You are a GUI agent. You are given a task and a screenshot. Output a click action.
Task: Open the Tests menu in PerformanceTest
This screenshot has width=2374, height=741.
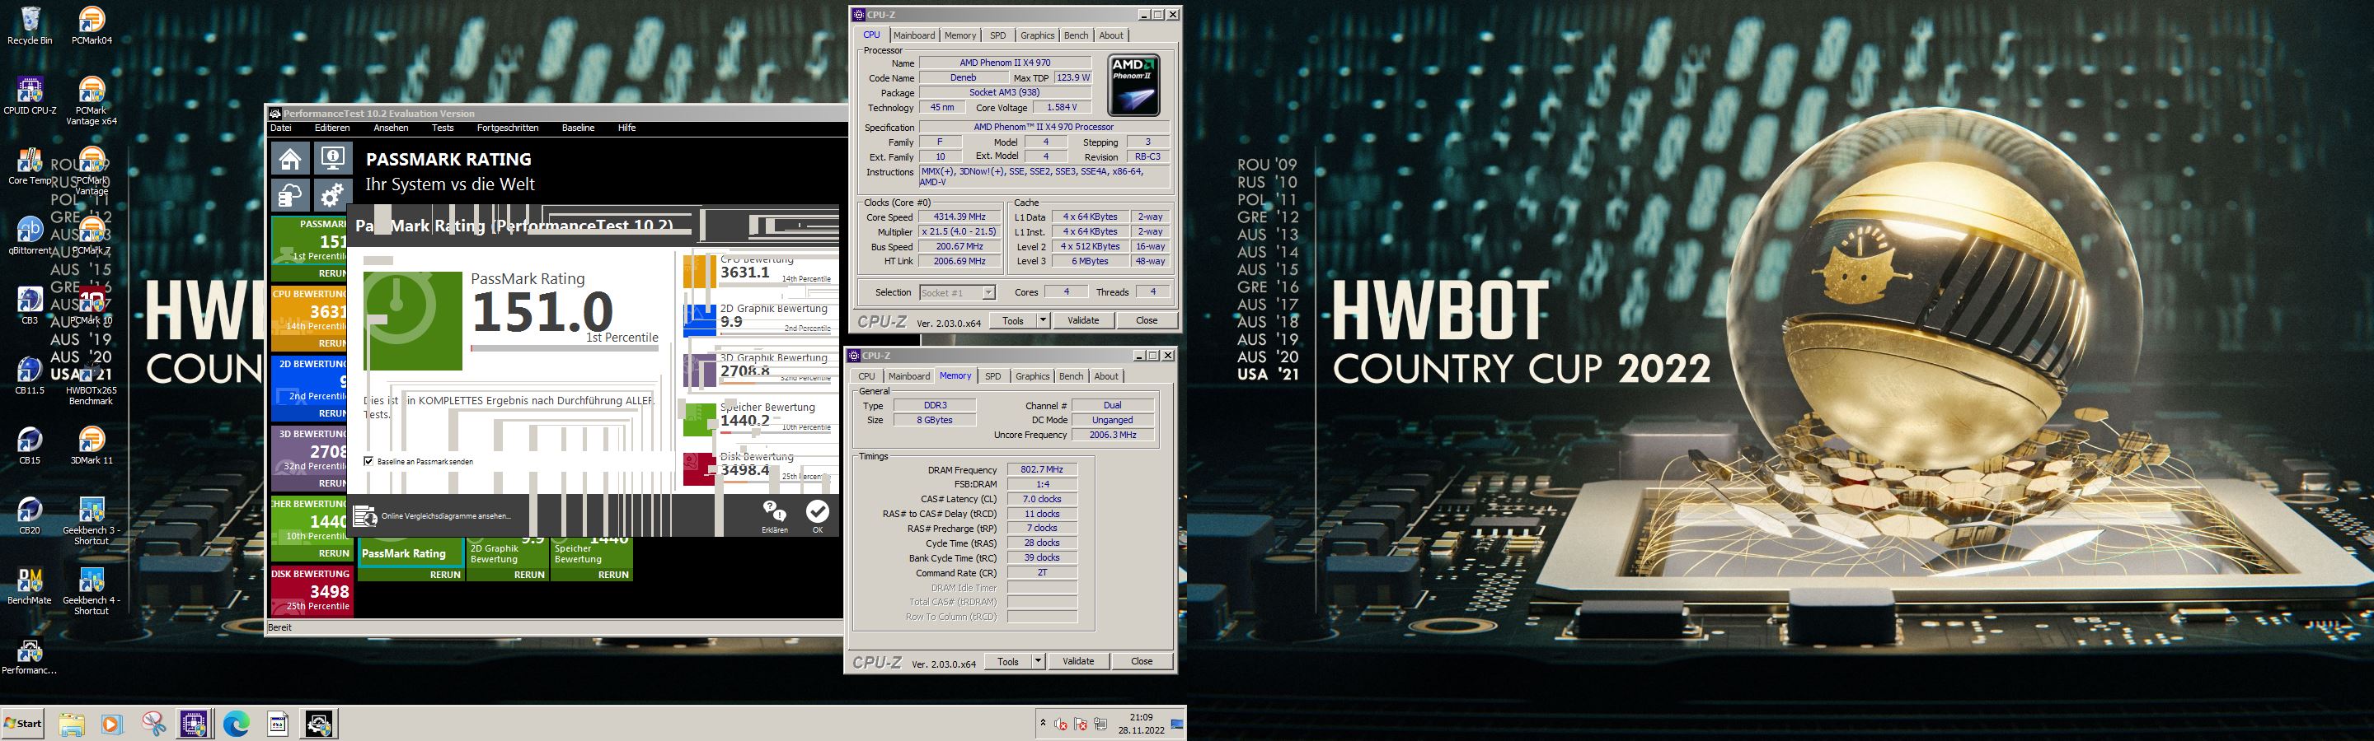(x=443, y=128)
